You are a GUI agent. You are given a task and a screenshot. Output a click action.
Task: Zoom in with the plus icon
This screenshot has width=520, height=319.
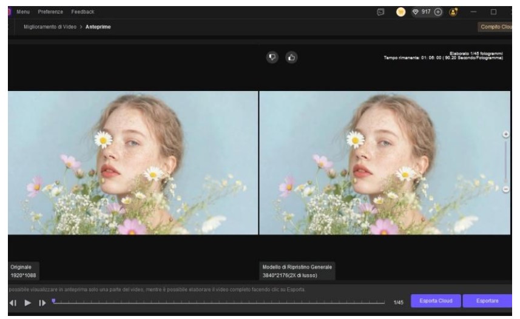[505, 134]
